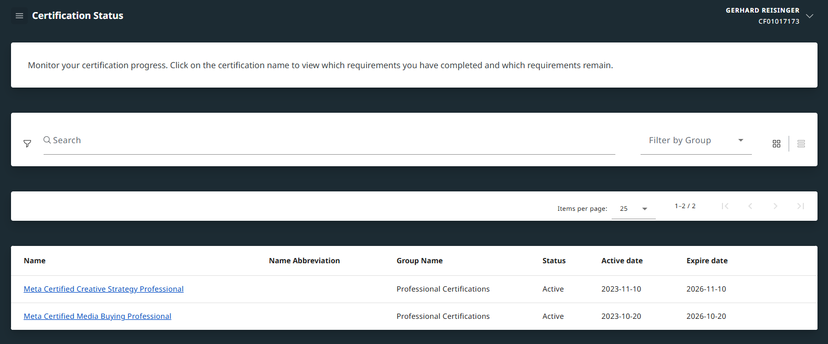This screenshot has height=344, width=828.
Task: Go to the first page
Action: [x=725, y=206]
